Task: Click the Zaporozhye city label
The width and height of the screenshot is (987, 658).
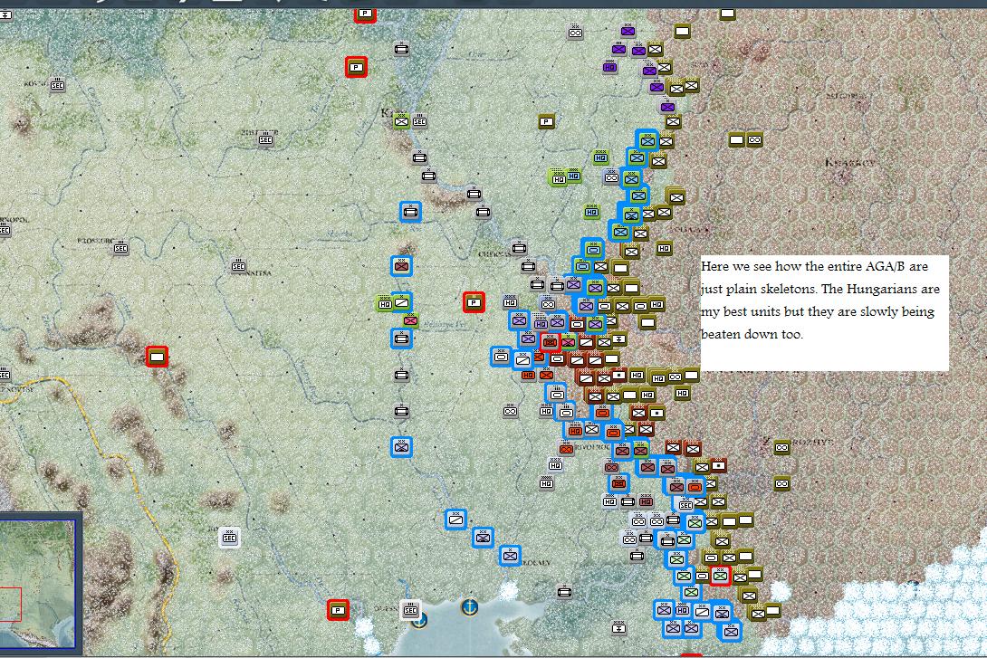Action: coord(797,442)
